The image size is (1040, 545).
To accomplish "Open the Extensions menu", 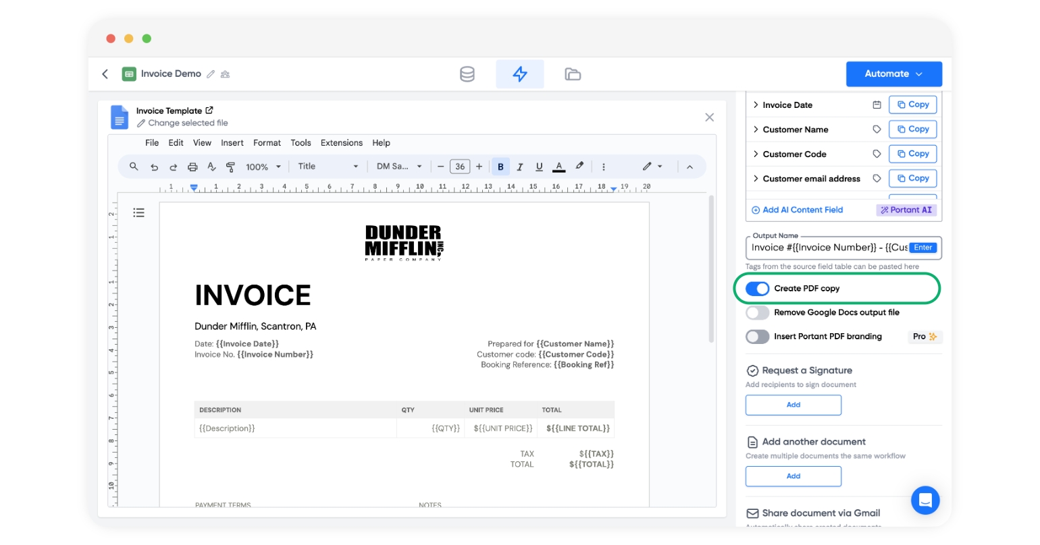I will click(x=341, y=143).
